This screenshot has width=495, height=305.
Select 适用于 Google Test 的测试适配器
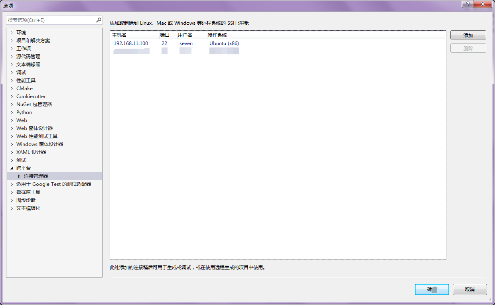(x=53, y=184)
